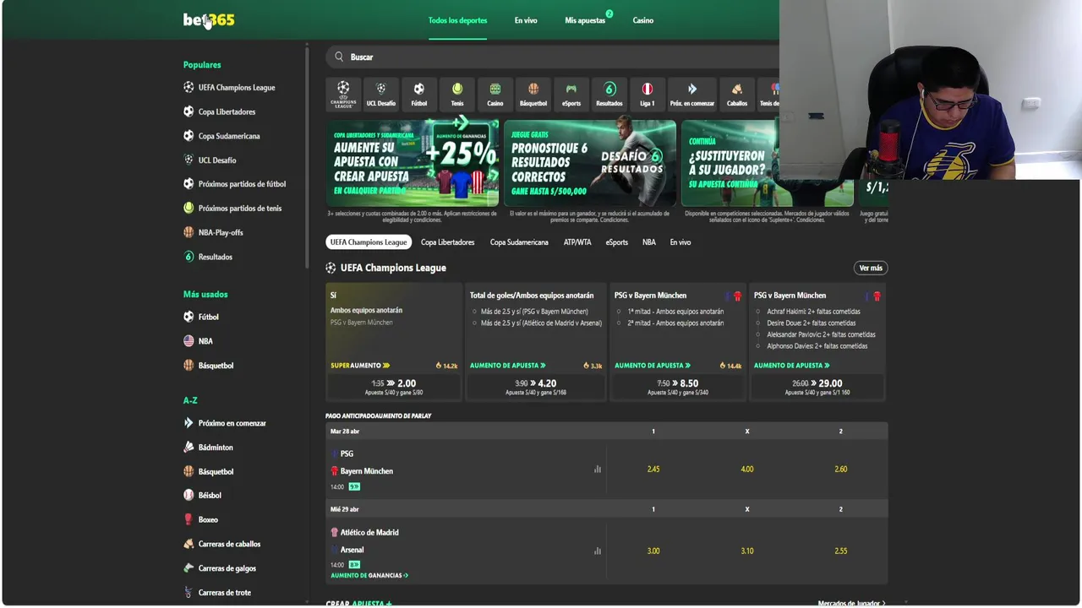Open Aumento de Ganancias link under Arsenal
The width and height of the screenshot is (1082, 608).
[369, 575]
